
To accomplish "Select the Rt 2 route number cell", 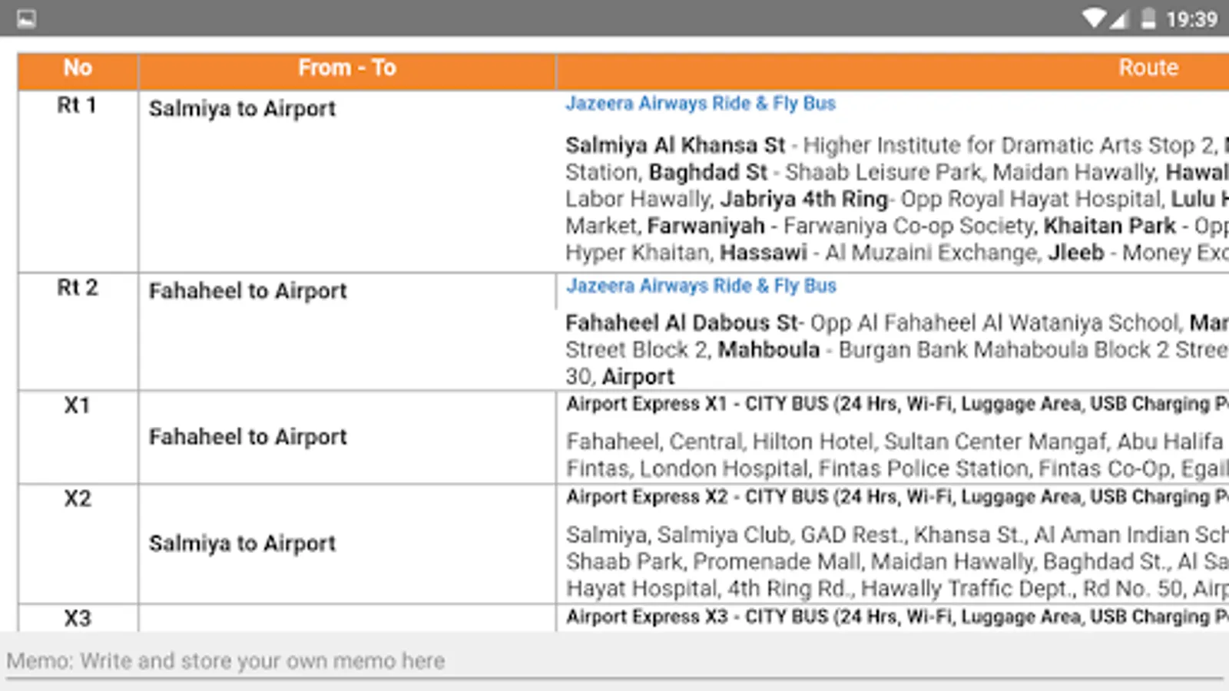I will (78, 332).
